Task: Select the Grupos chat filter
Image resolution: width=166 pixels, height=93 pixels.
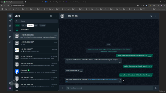Action: pyautogui.click(x=42, y=25)
